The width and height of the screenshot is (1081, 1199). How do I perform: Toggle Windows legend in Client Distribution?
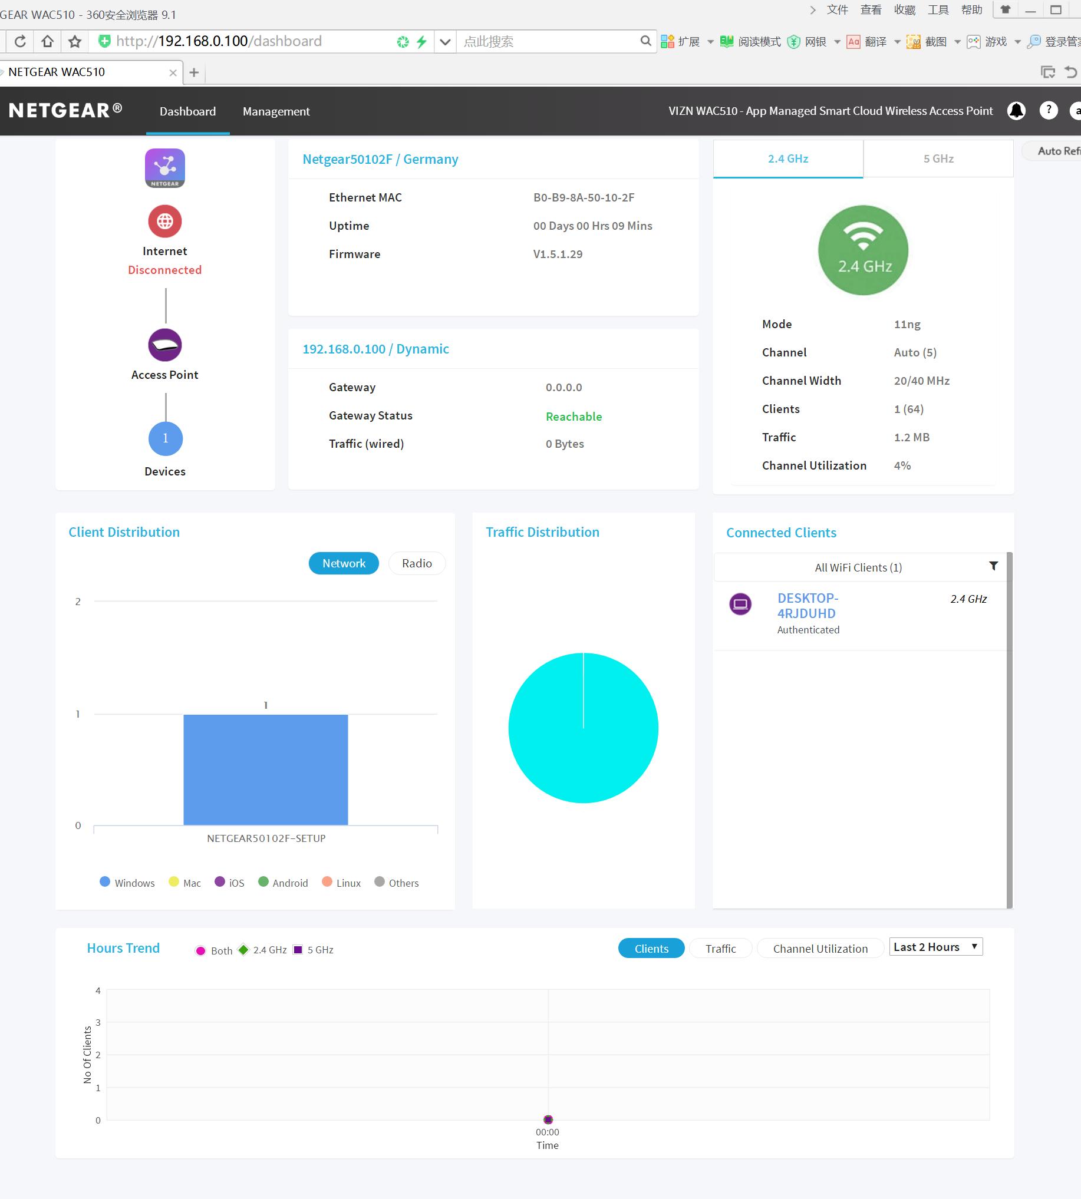127,883
